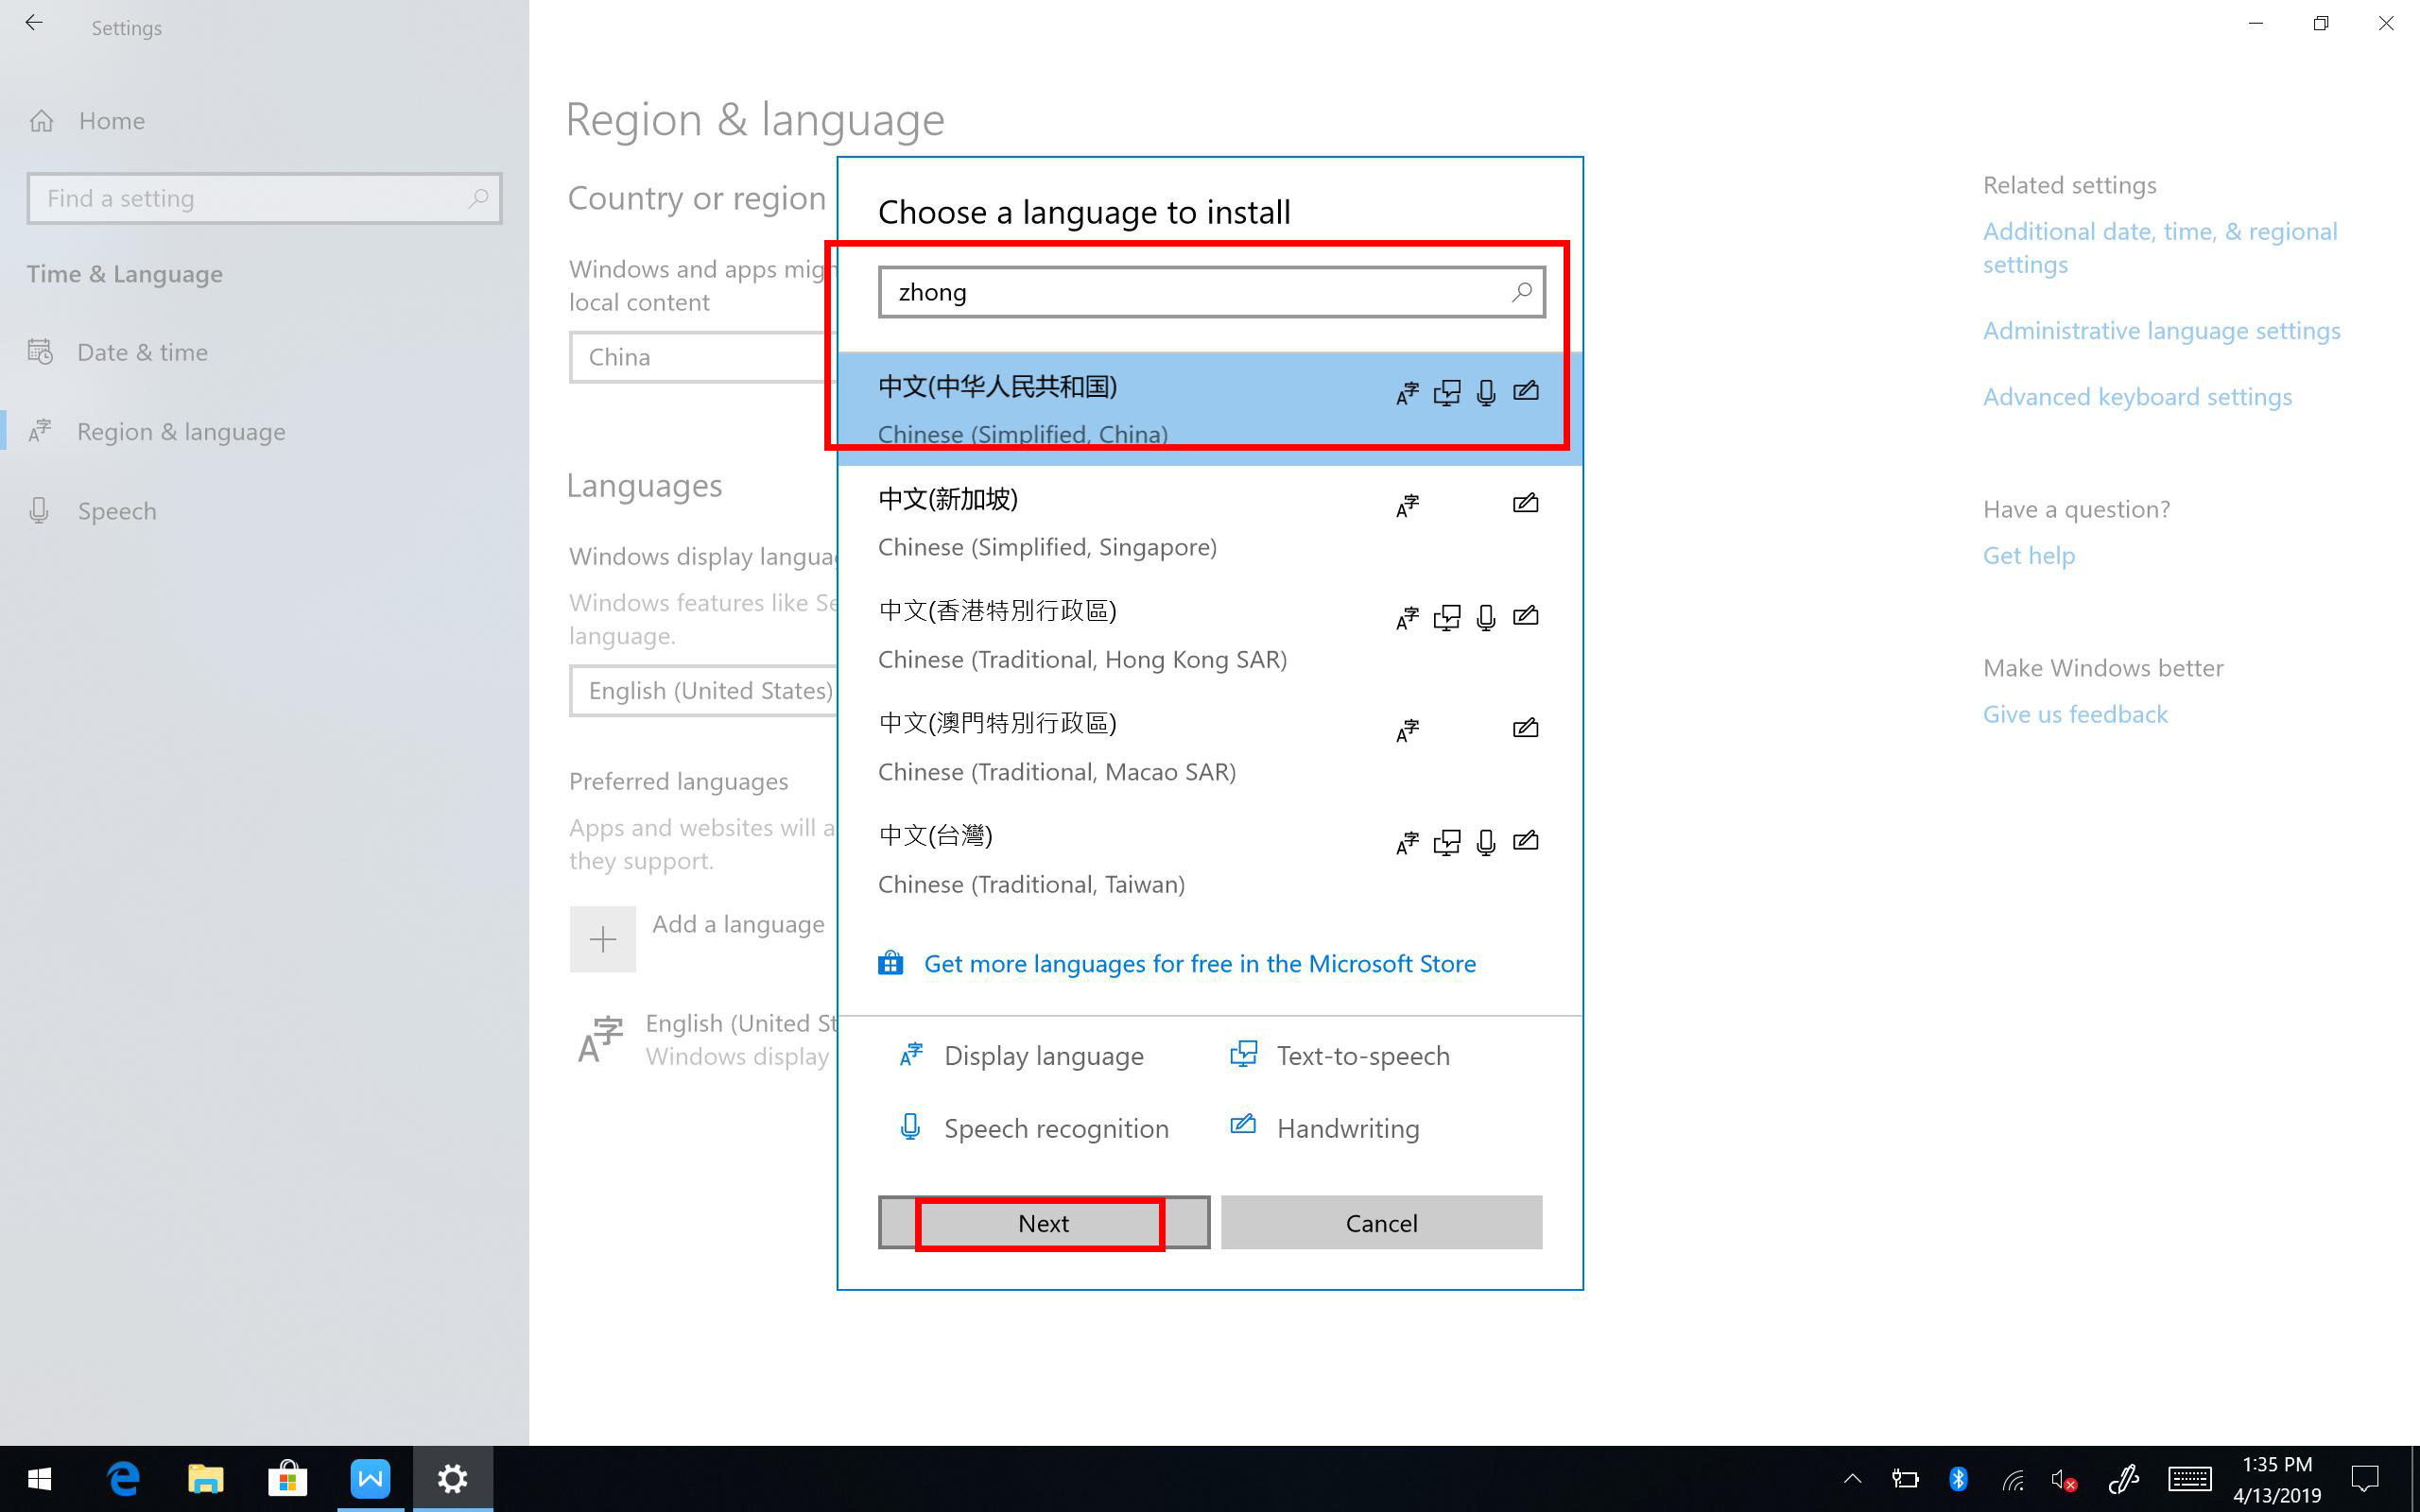Show hidden icons in the system tray
2420x1512 pixels.
(1852, 1478)
